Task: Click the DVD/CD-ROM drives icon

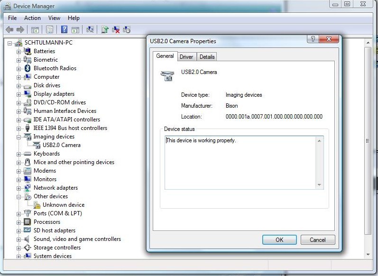Action: [28, 102]
